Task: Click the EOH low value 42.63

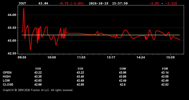Action: (x=38, y=80)
